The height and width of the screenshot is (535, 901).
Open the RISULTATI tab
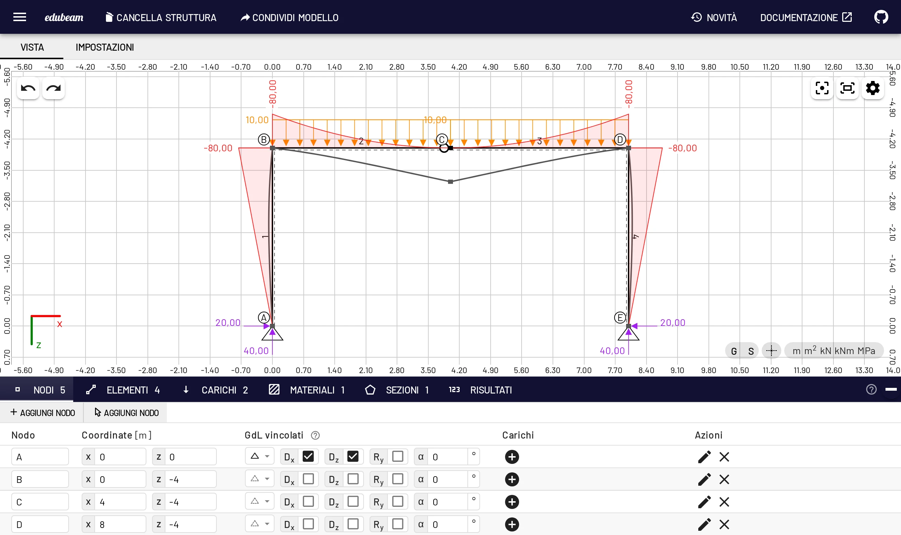[x=480, y=390]
